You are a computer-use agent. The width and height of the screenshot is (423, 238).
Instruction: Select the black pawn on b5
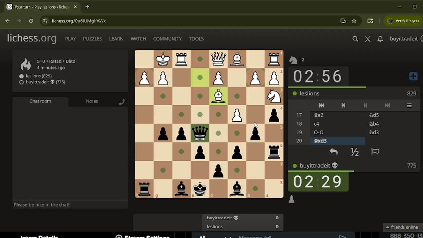coord(255,133)
